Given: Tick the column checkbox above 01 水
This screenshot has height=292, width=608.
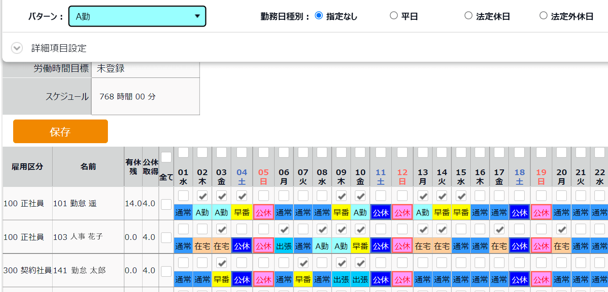Looking at the screenshot, I should coord(183,152).
